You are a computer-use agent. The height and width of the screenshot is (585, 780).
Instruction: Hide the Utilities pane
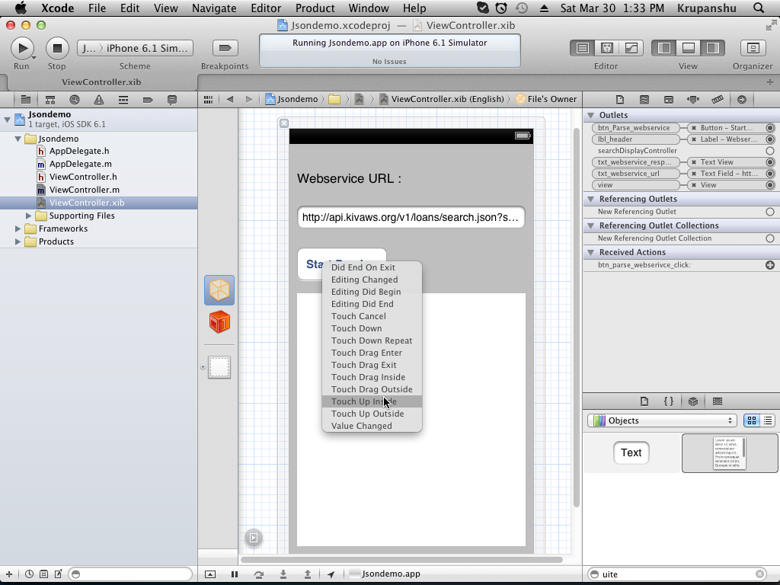(x=712, y=48)
